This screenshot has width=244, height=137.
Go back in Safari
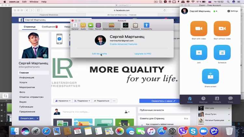pyautogui.click(x=27, y=10)
